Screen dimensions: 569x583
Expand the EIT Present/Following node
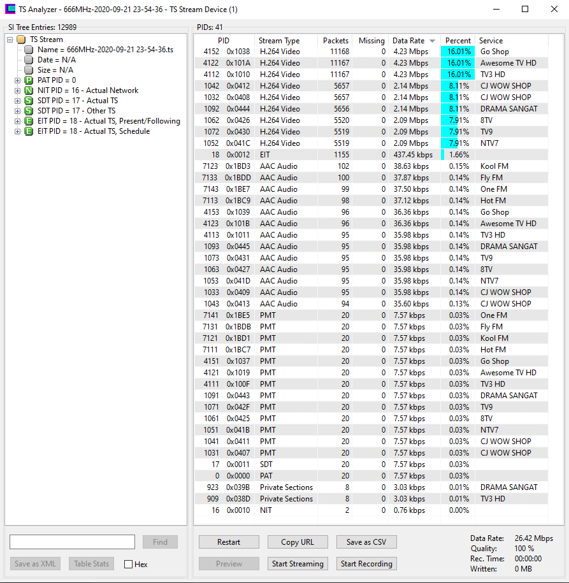[x=18, y=121]
